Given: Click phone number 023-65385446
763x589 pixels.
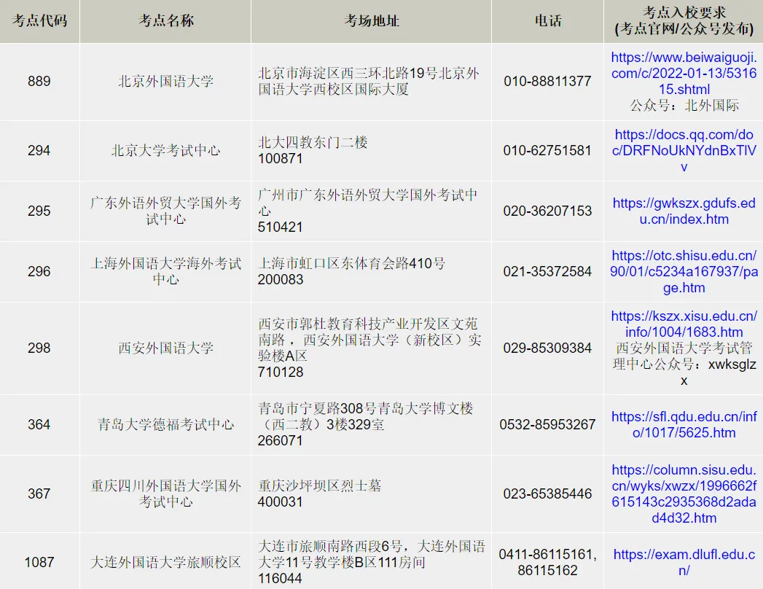Looking at the screenshot, I should point(547,494).
